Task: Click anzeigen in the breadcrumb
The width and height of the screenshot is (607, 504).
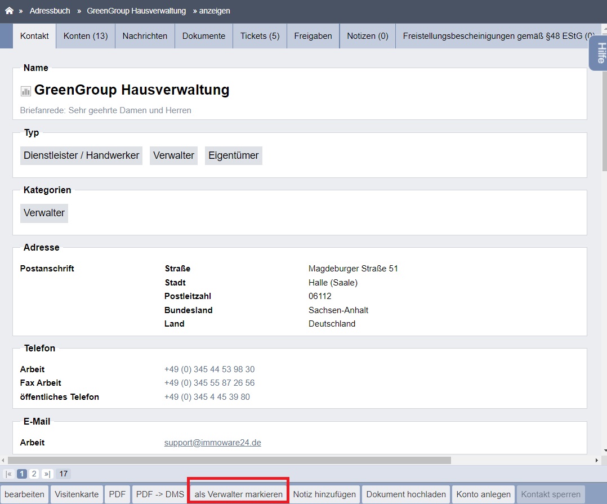Action: [x=215, y=11]
